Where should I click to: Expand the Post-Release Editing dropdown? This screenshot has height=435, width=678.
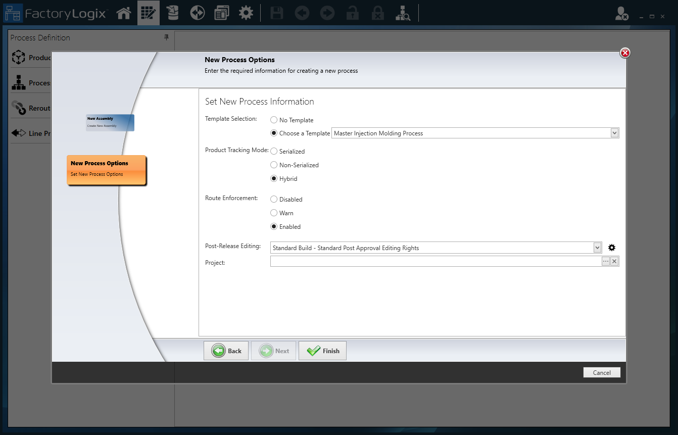pyautogui.click(x=597, y=248)
